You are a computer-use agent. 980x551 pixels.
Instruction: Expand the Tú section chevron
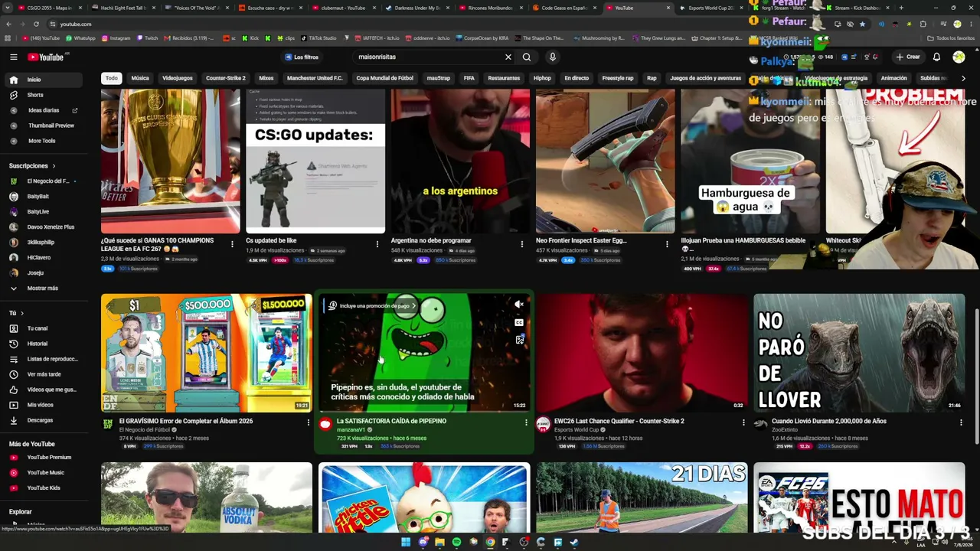point(21,313)
